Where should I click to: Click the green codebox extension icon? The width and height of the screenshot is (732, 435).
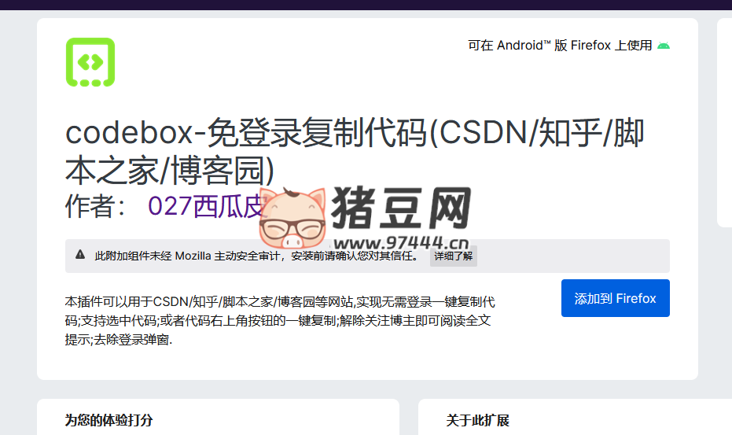pos(90,62)
